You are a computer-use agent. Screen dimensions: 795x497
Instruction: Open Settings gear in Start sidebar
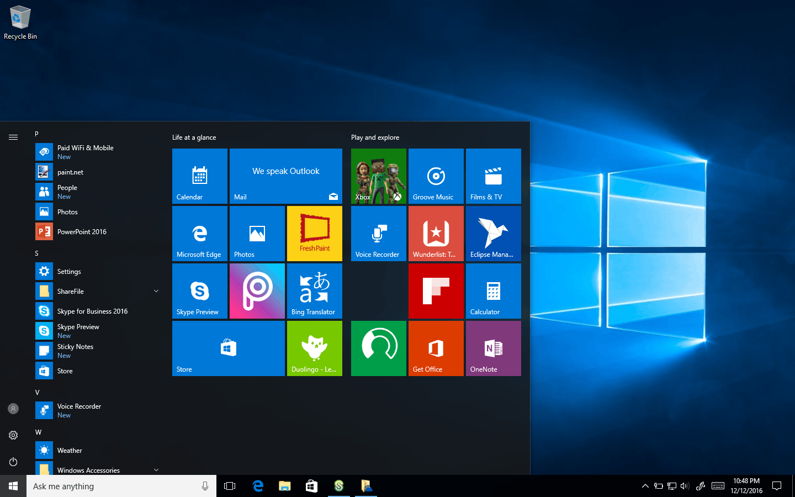click(x=13, y=435)
